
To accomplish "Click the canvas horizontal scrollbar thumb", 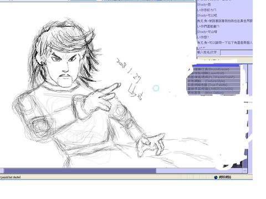I will click(80, 171).
